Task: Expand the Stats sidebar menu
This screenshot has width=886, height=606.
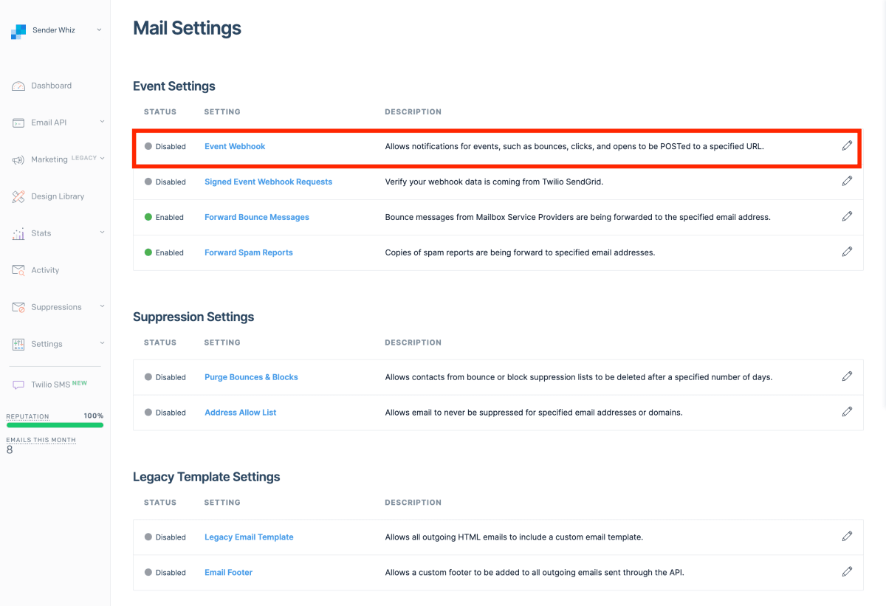Action: (x=102, y=233)
